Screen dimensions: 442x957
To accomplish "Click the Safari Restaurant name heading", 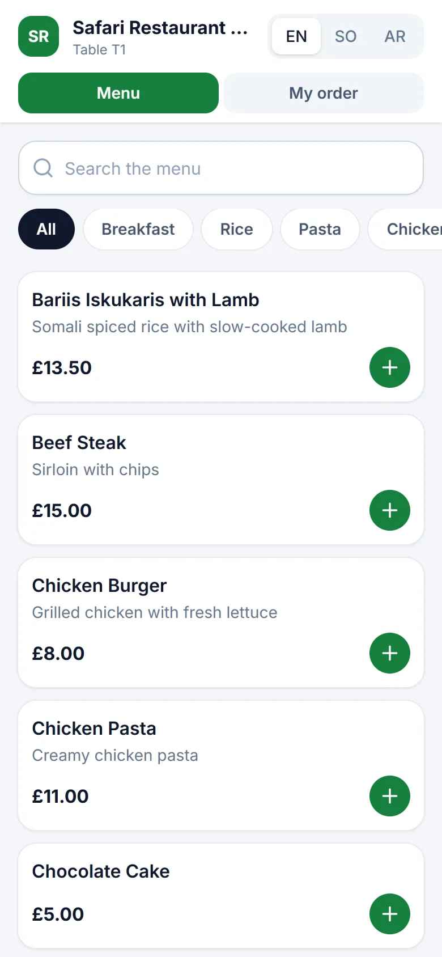I will tap(160, 27).
